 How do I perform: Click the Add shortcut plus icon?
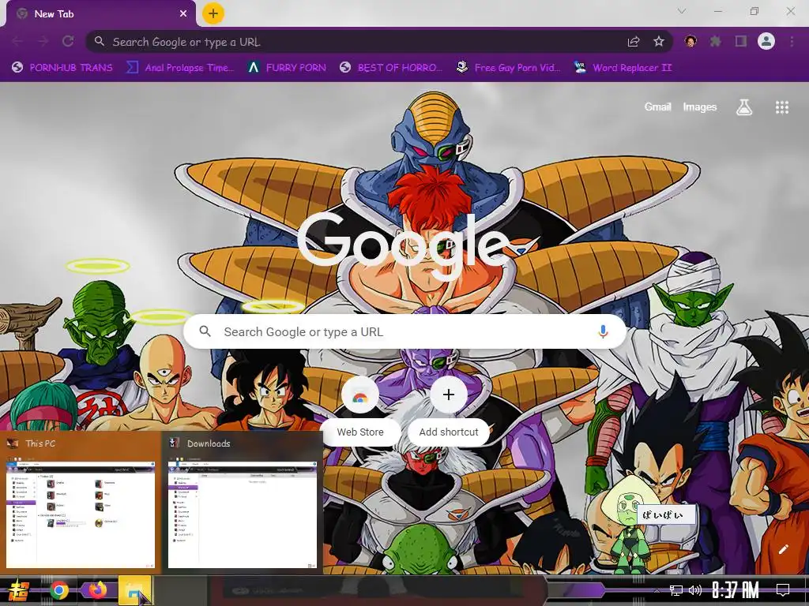pyautogui.click(x=449, y=395)
